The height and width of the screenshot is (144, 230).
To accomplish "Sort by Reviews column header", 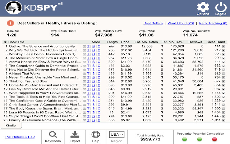I will point(195,42).
